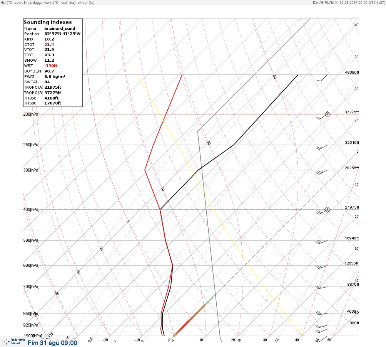Image resolution: width=386 pixels, height=347 pixels.
Task: Click the 28265ft altitude label
Action: [x=352, y=168]
